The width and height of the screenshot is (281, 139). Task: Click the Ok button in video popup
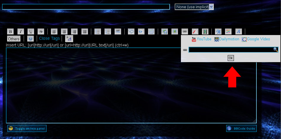(x=231, y=58)
